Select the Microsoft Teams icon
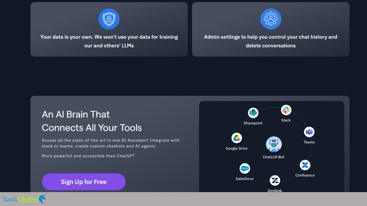This screenshot has width=367, height=206. click(x=309, y=132)
